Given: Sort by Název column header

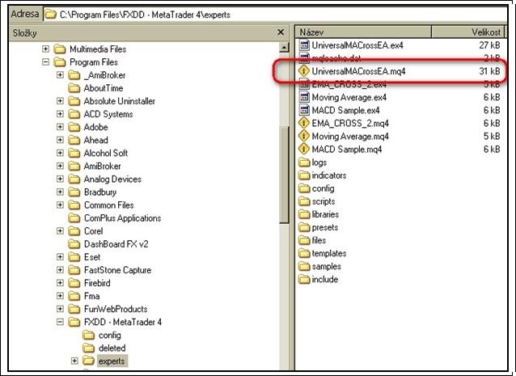Looking at the screenshot, I should pyautogui.click(x=363, y=32).
